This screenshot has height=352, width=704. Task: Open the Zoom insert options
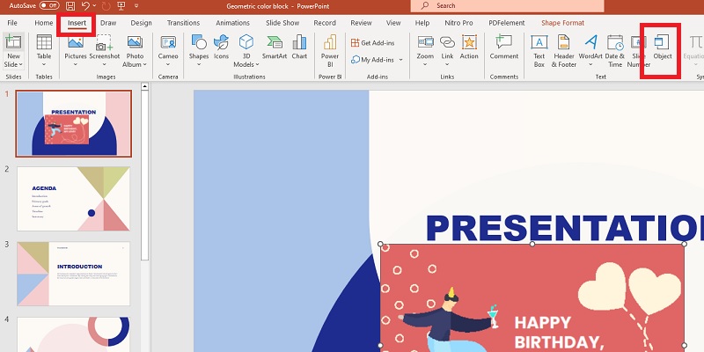[425, 51]
